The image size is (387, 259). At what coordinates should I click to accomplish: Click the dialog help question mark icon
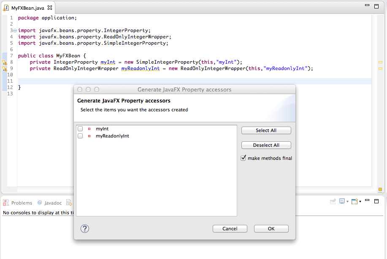pyautogui.click(x=85, y=229)
